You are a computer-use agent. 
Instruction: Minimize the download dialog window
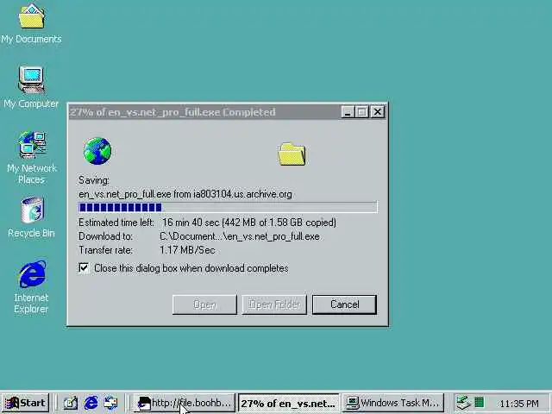pyautogui.click(x=347, y=112)
